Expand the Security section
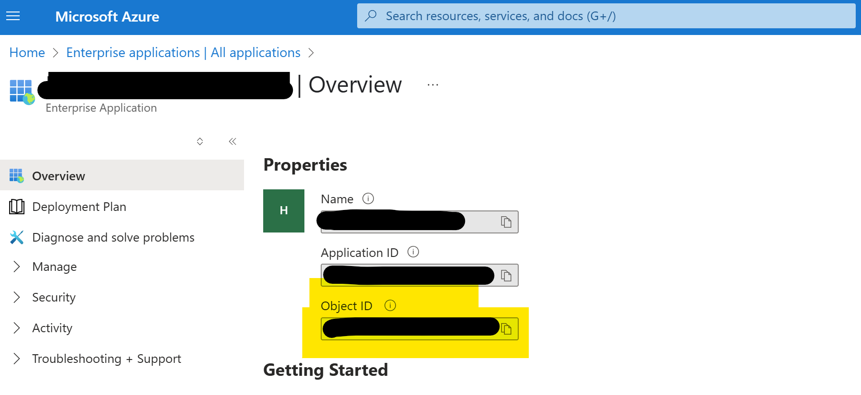The height and width of the screenshot is (395, 861). [x=17, y=297]
